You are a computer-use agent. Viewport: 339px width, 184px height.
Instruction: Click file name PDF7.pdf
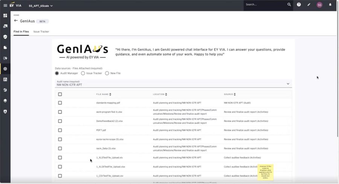[101, 130]
